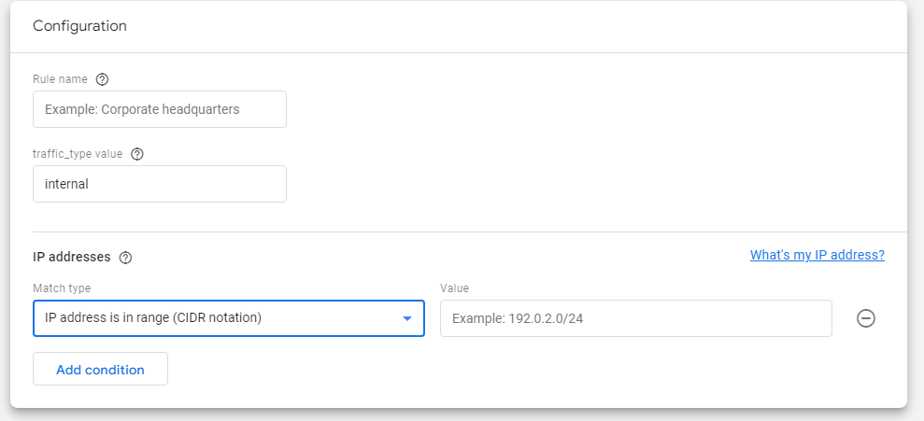The height and width of the screenshot is (421, 924).
Task: Click the Rule name input field
Action: [160, 109]
